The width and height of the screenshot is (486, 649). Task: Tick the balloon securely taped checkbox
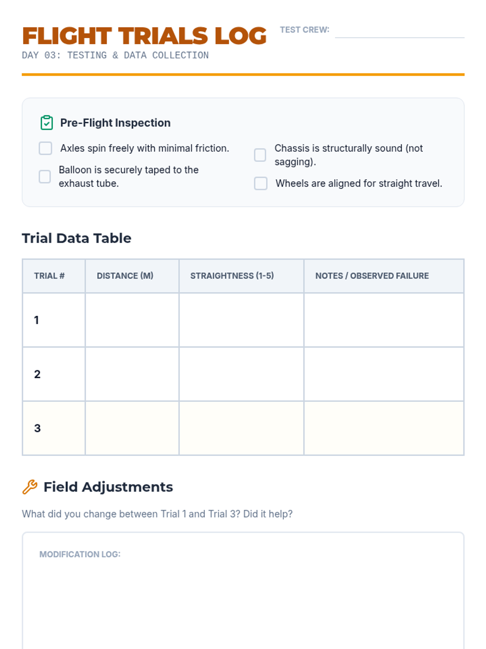pyautogui.click(x=45, y=177)
